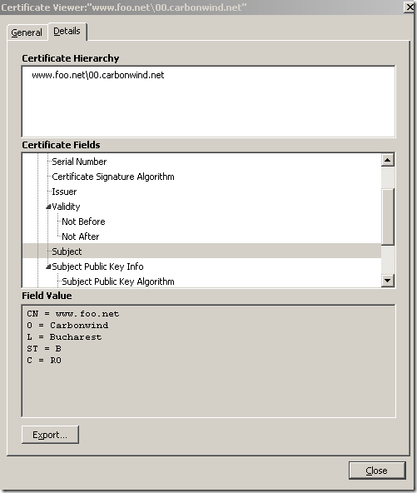Switch to the General tab
Screen dimensions: 417x493
coord(27,32)
